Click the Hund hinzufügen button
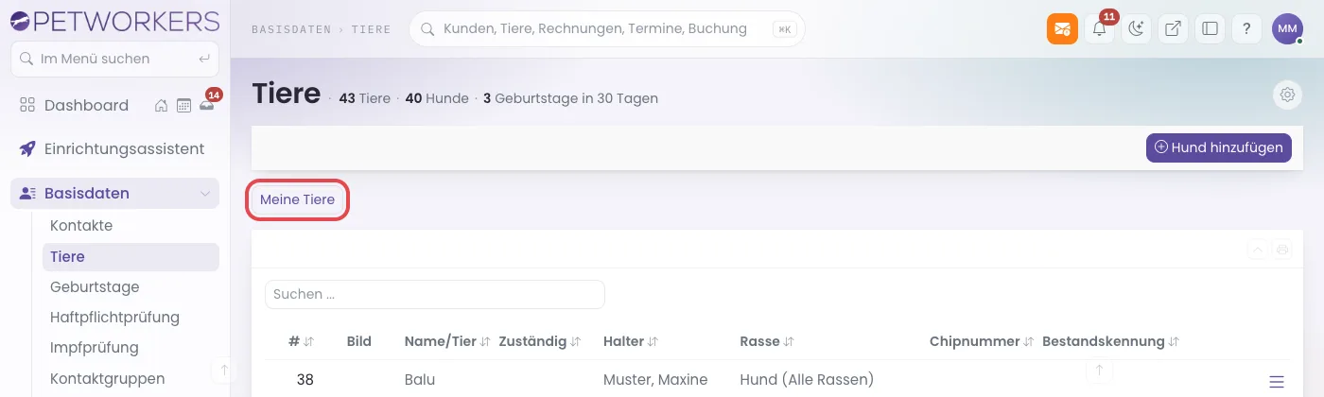1324x397 pixels. coord(1219,147)
